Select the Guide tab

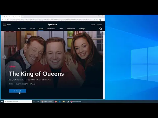(x=41, y=29)
